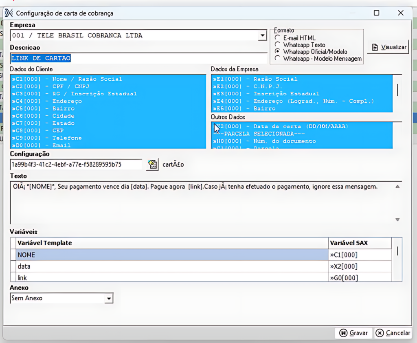Select the C2 CPF / CNPJ entry

tap(108, 86)
